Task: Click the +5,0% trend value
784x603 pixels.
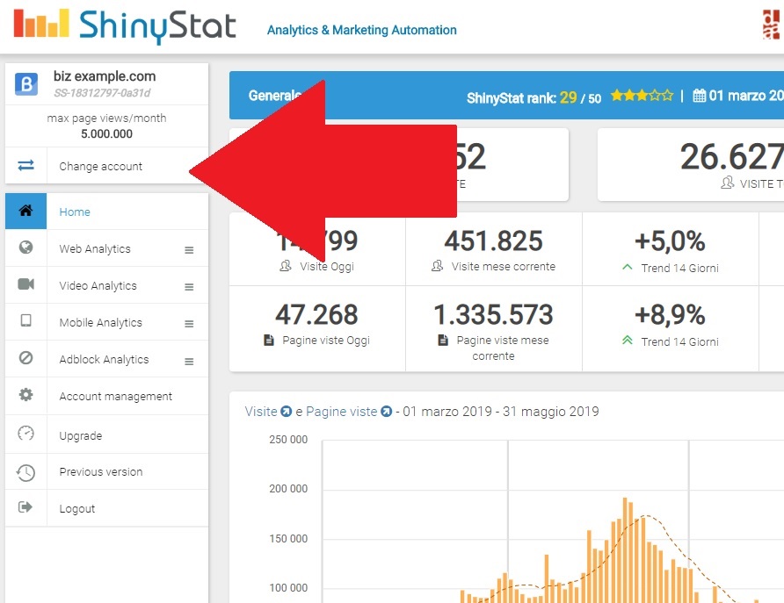Action: pyautogui.click(x=670, y=240)
